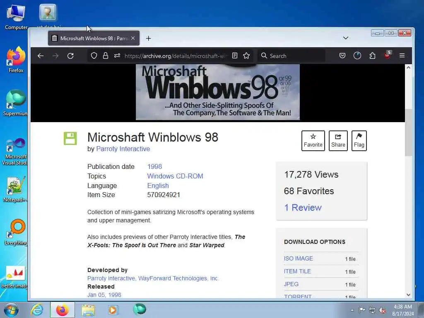Image resolution: width=424 pixels, height=318 pixels.
Task: Expand the ISO IMAGE download option
Action: [x=298, y=258]
